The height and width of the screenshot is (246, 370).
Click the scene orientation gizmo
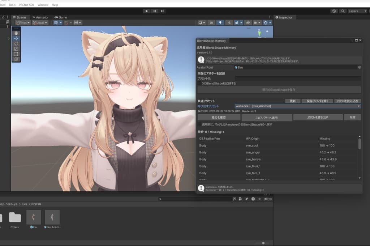point(259,33)
